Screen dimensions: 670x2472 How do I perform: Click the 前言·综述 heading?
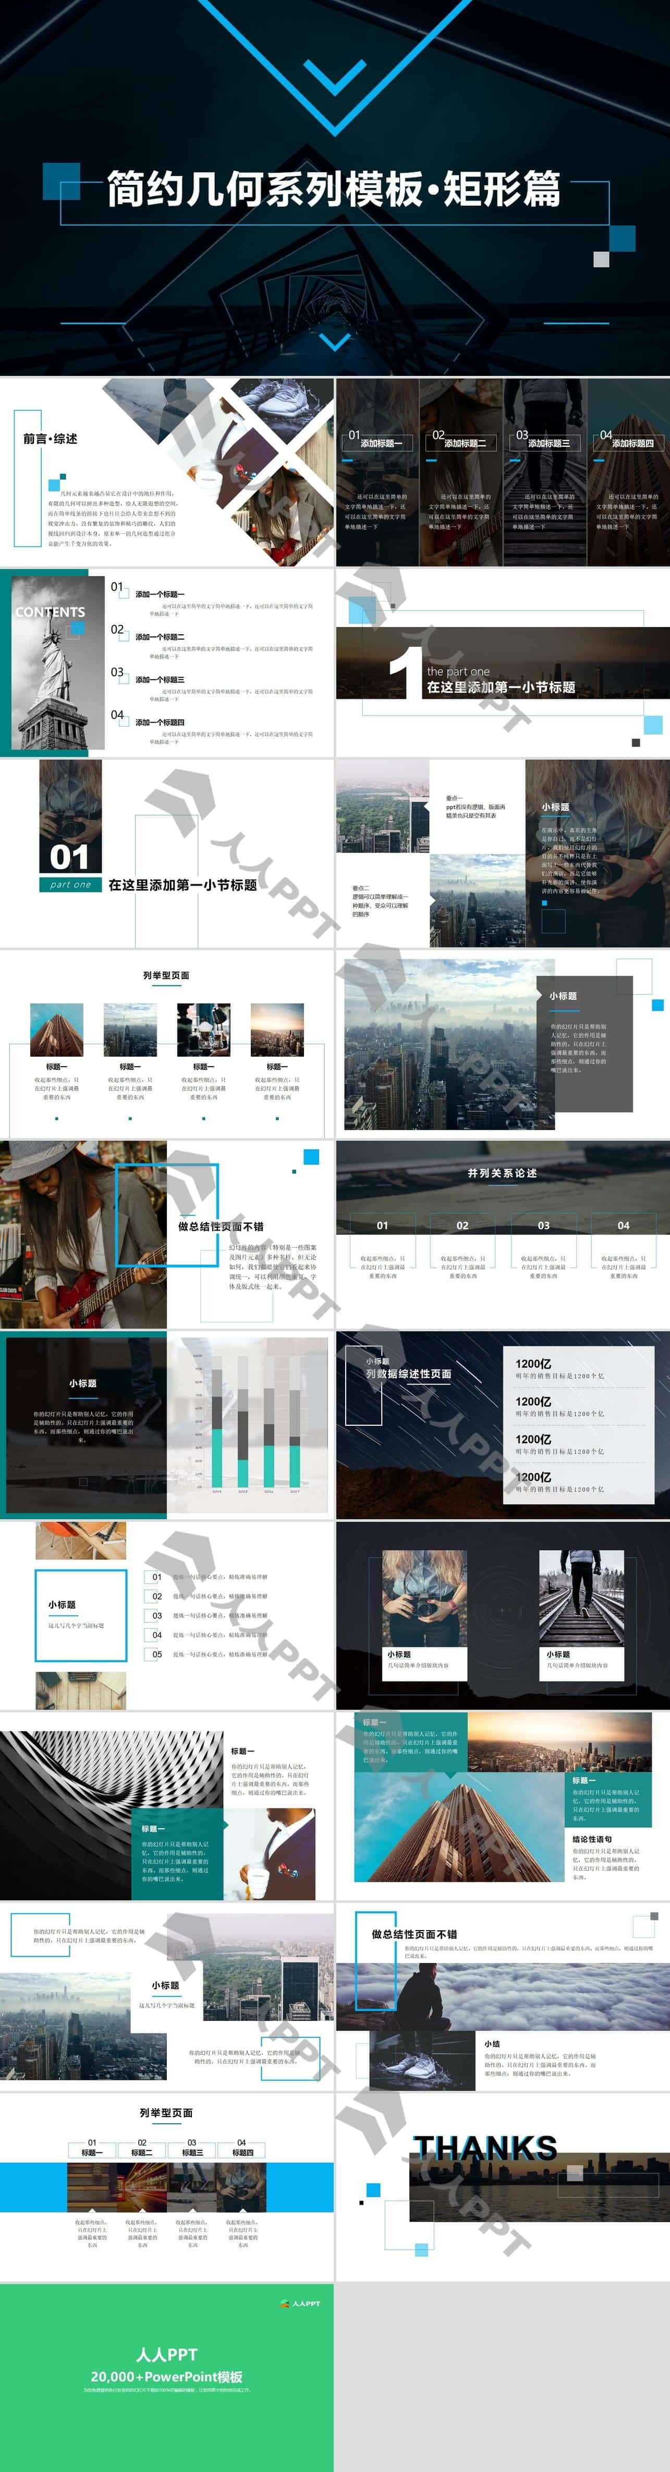pos(50,439)
